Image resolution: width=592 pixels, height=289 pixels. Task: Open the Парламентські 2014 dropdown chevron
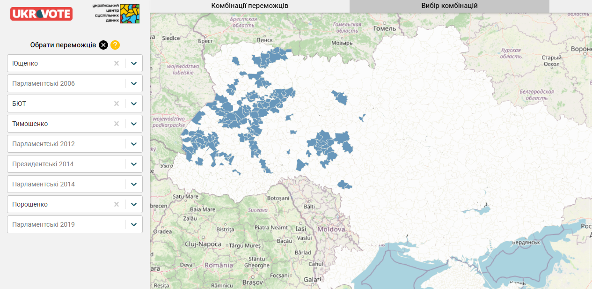click(x=134, y=184)
